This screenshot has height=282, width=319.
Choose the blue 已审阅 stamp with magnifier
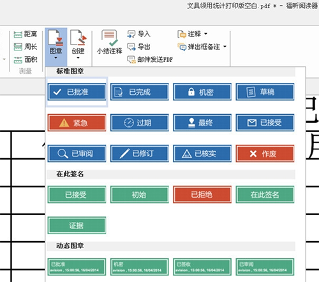[77, 154]
